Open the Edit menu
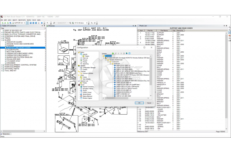The image size is (231, 153). (x=5, y=20)
